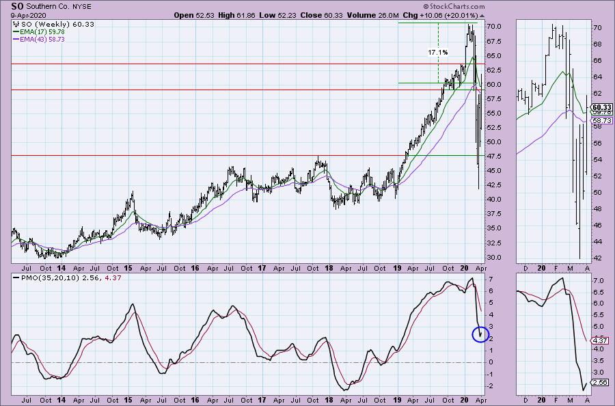The image size is (615, 406).
Task: Click the 42.5 price axis label
Action: tap(493, 185)
